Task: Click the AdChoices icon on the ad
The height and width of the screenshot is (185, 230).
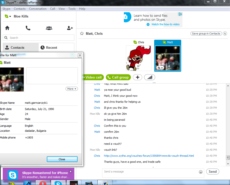Action: pyautogui.click(x=180, y=14)
